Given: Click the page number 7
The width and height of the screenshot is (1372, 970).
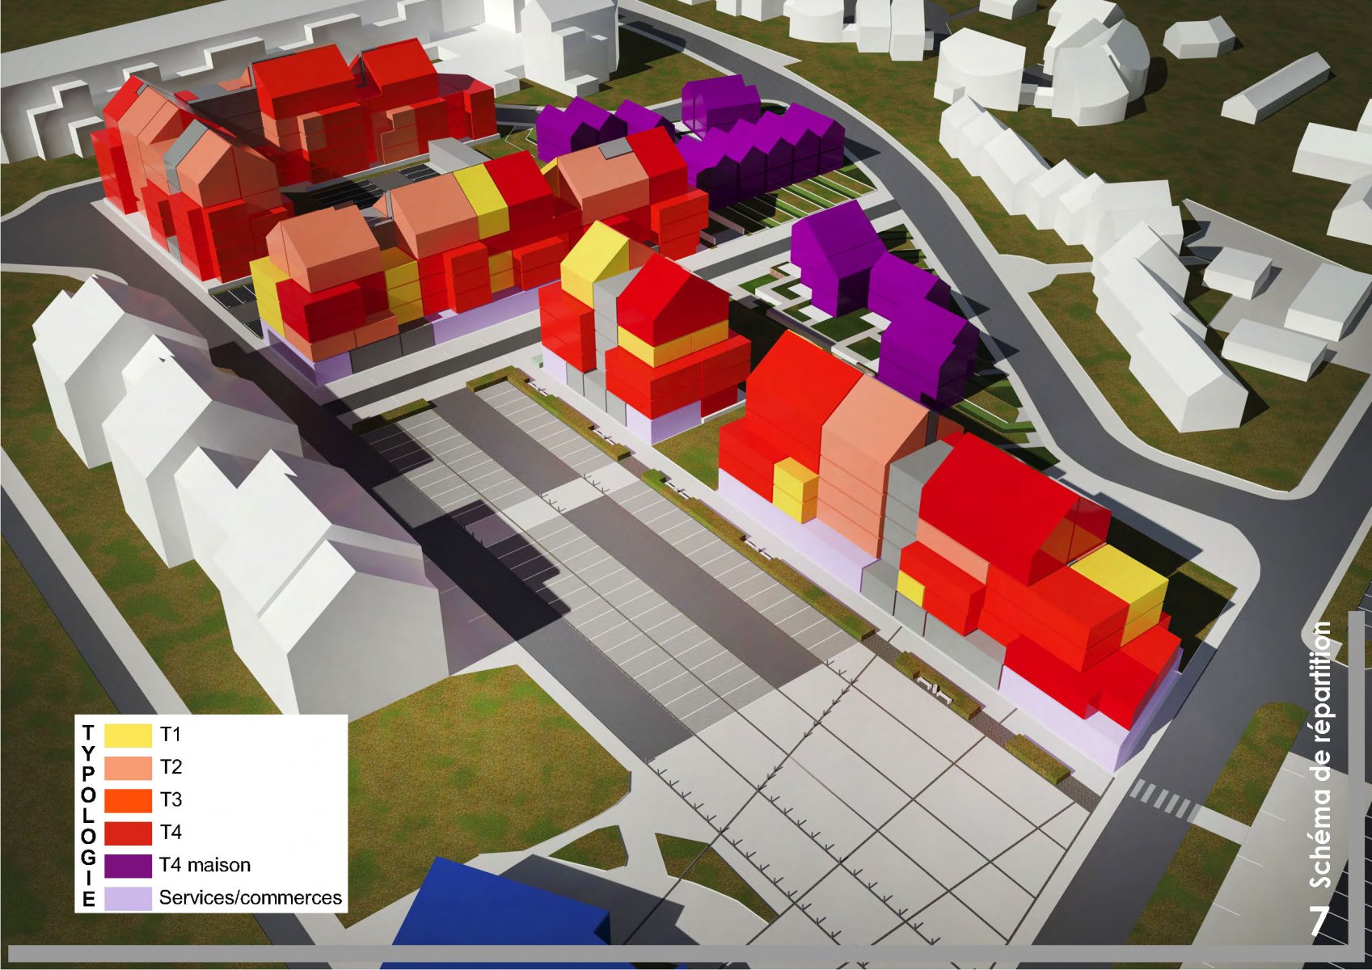Looking at the screenshot, I should point(1319,920).
